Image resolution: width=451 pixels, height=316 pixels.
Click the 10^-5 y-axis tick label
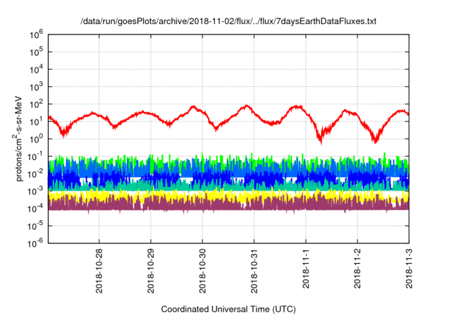[36, 226]
